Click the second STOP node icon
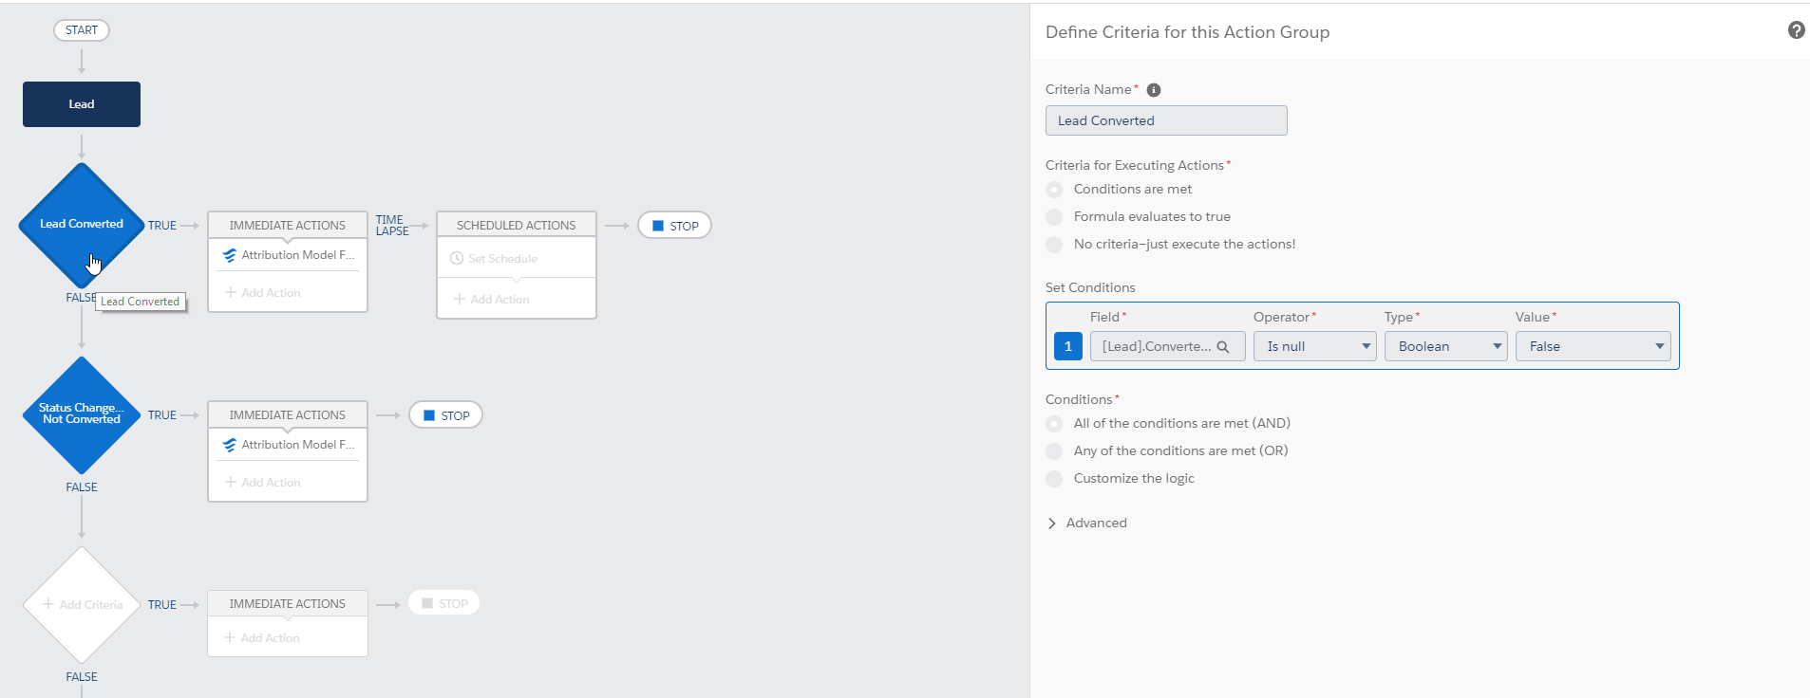 coord(429,415)
